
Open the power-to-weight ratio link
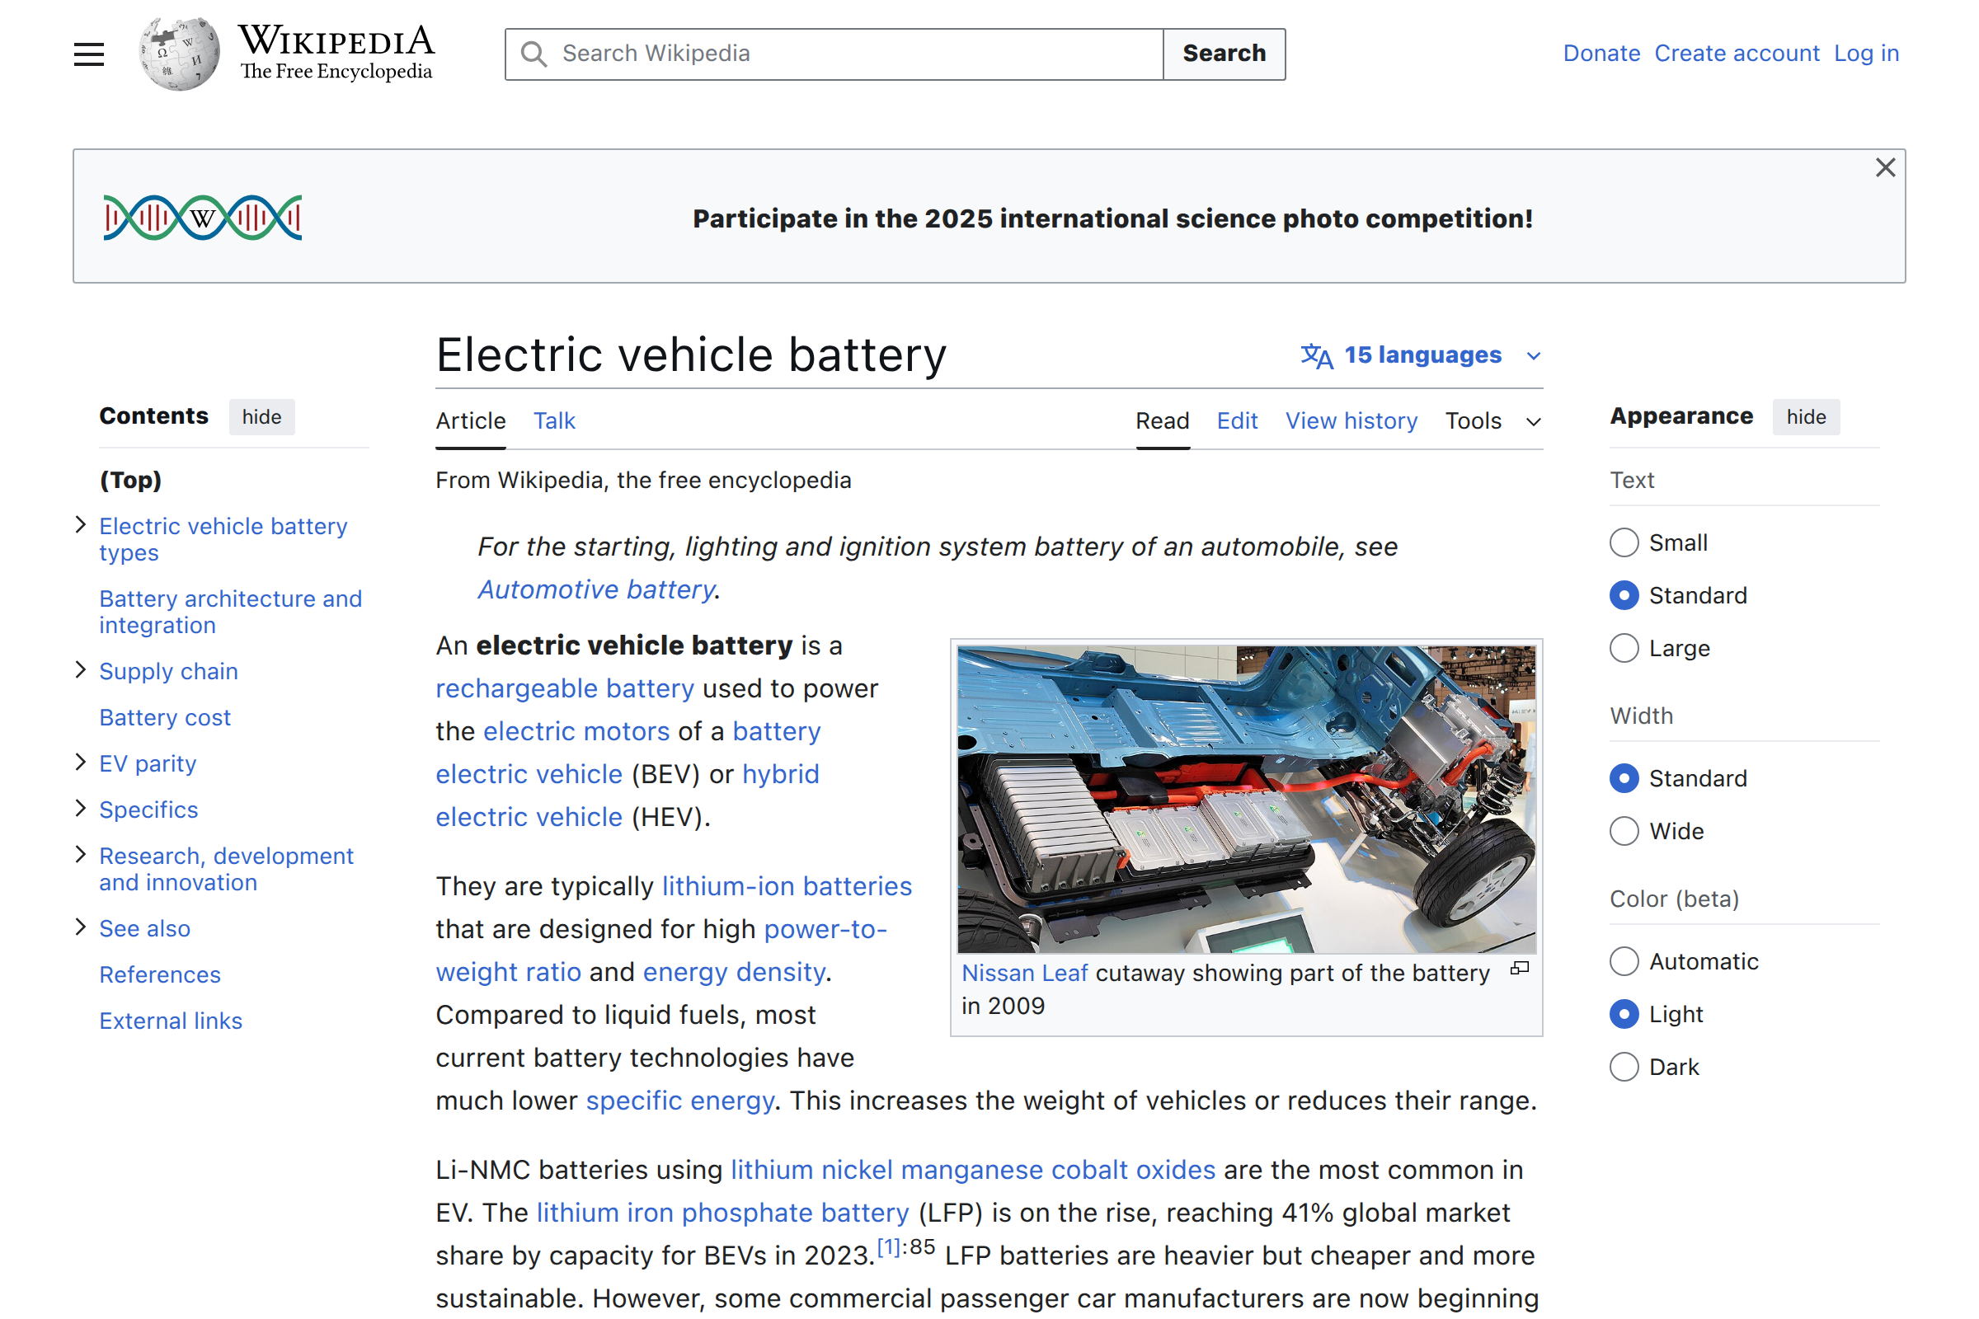point(661,951)
